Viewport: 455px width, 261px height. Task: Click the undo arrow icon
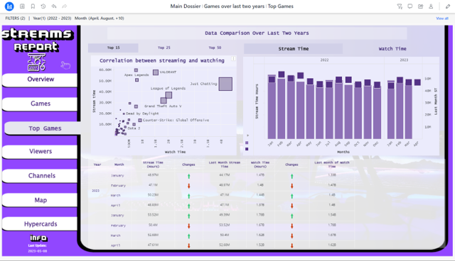click(54, 6)
